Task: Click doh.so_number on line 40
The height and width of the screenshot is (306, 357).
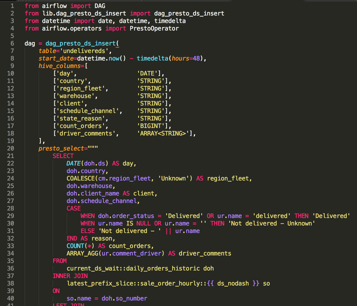Action: [124, 298]
